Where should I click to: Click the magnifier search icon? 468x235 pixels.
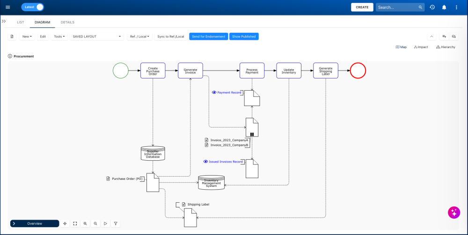pos(420,7)
